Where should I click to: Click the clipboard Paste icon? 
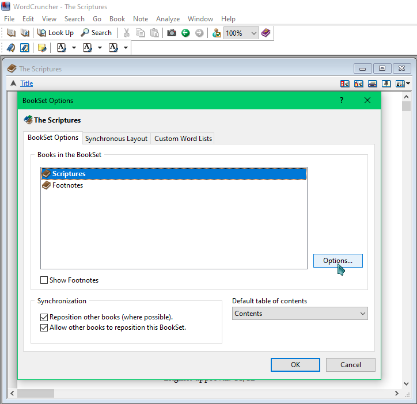[x=154, y=33]
